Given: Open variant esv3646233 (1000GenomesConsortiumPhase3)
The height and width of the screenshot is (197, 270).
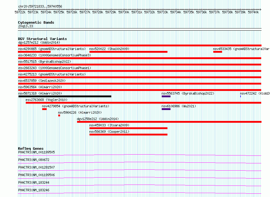Looking at the screenshot, I should (55, 55).
